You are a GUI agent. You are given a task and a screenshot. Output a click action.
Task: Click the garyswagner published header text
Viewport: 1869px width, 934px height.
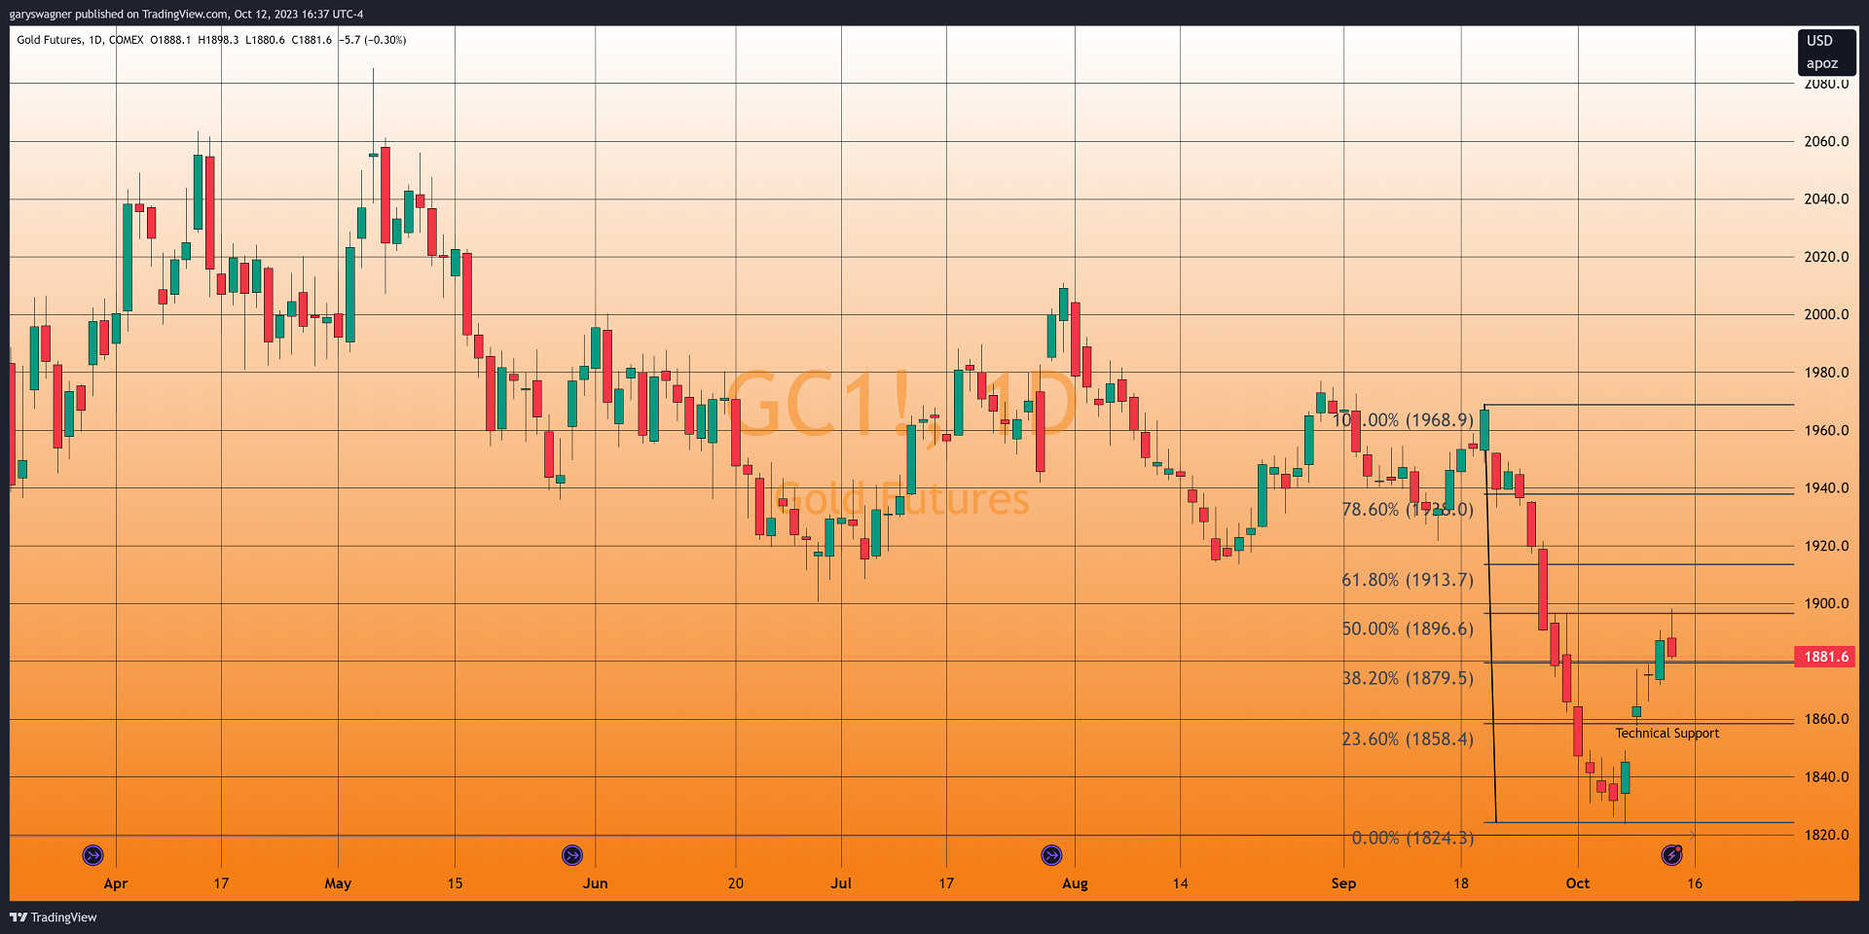tap(186, 14)
